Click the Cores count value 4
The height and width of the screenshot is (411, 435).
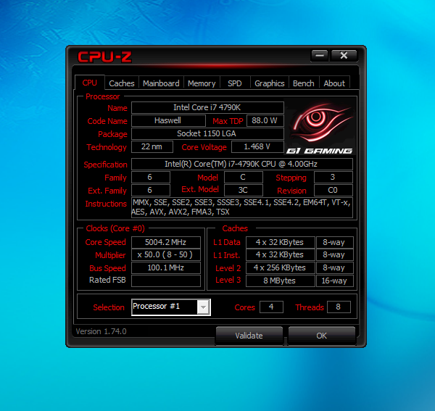tap(271, 307)
